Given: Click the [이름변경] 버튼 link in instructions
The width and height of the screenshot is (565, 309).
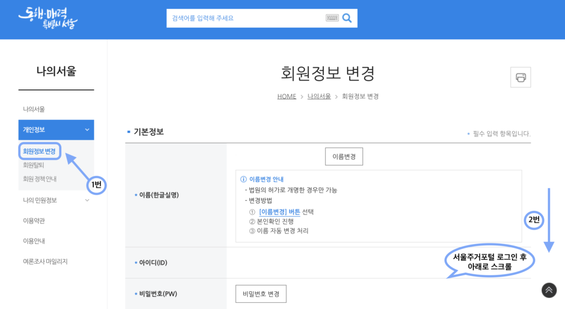Looking at the screenshot, I should [x=279, y=212].
